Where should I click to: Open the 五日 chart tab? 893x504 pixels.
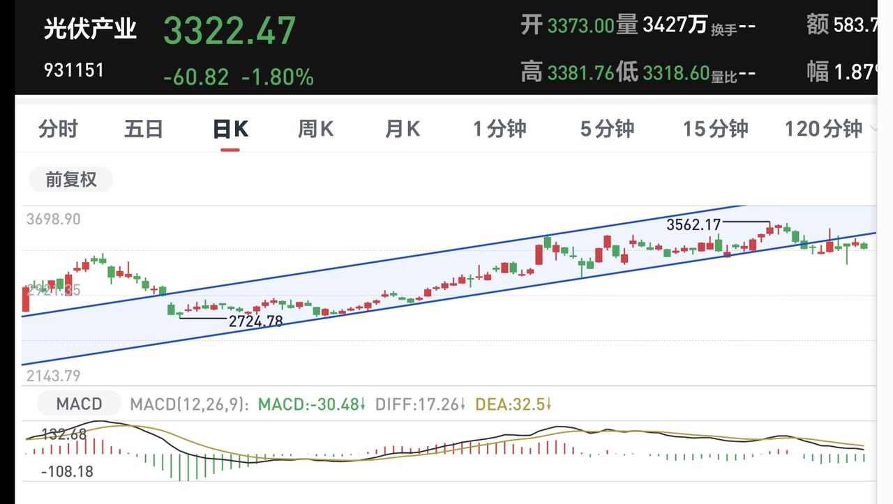tap(144, 129)
